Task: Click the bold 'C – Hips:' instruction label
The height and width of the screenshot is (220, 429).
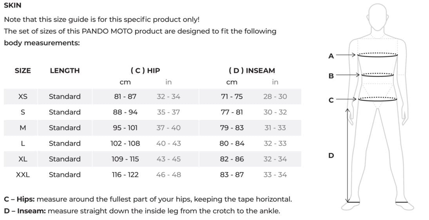Action: coord(19,199)
